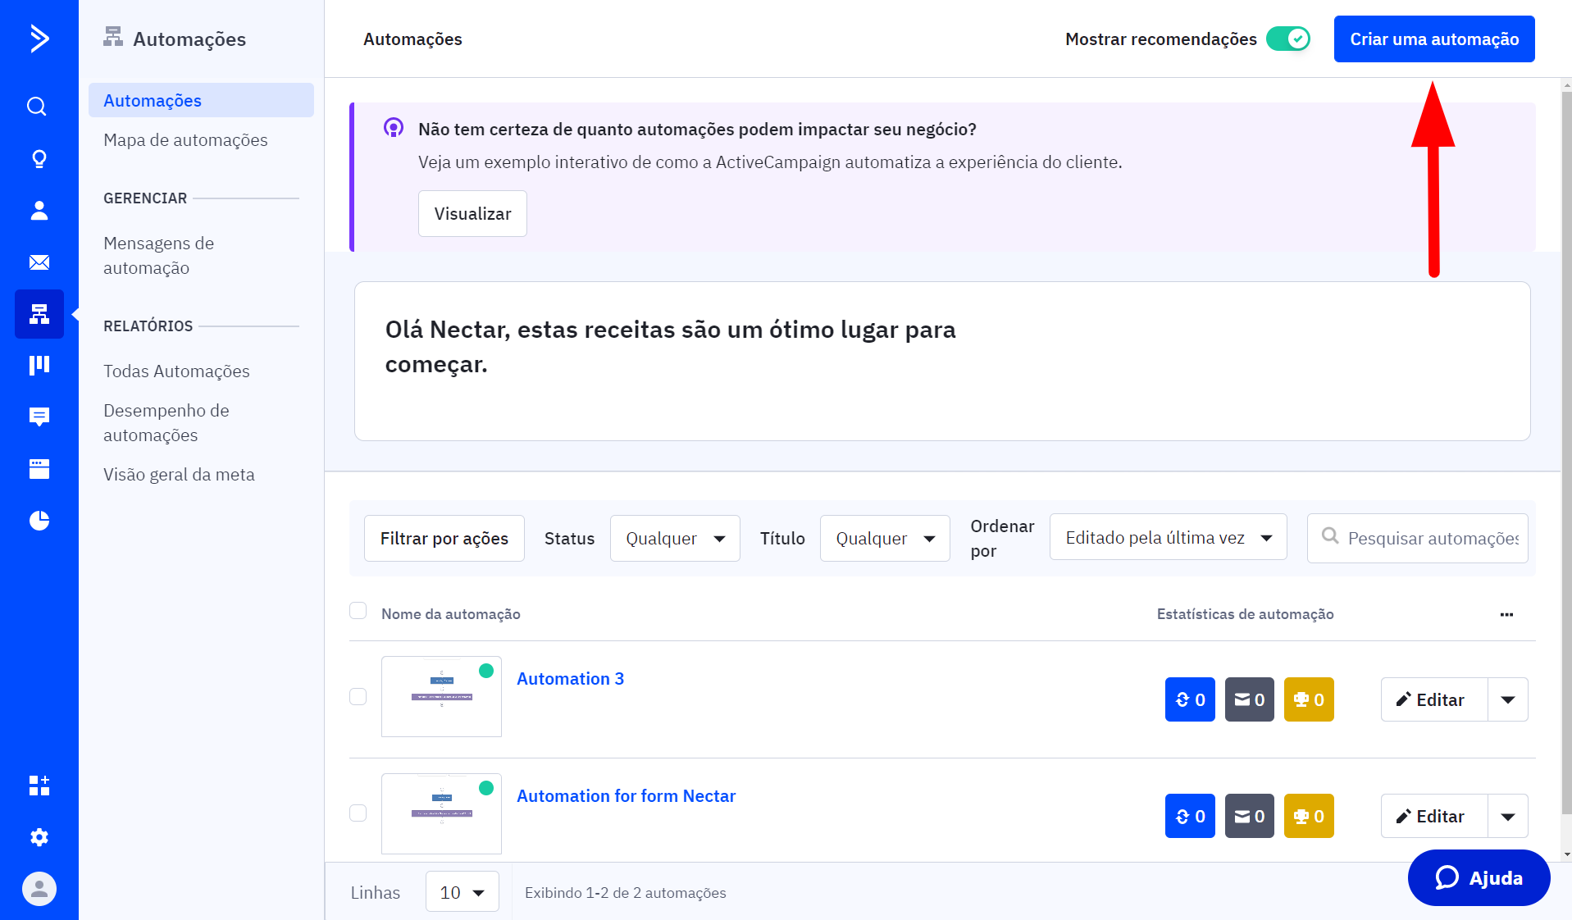The image size is (1572, 920).
Task: Open Reports pie chart icon
Action: (39, 521)
